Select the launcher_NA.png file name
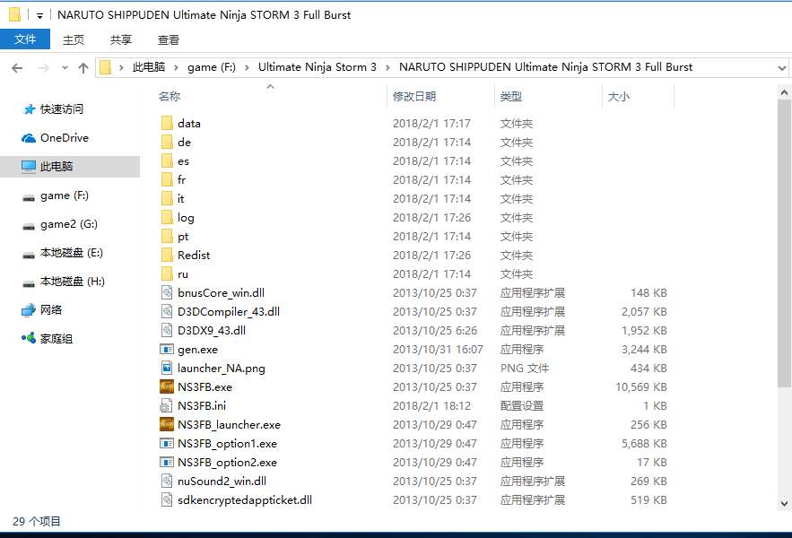This screenshot has width=792, height=538. [x=222, y=369]
